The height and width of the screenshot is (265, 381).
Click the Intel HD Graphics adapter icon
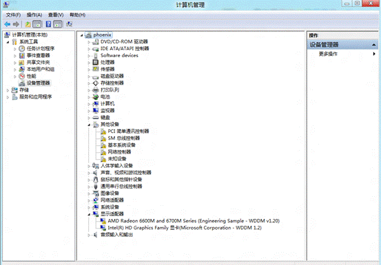point(103,228)
